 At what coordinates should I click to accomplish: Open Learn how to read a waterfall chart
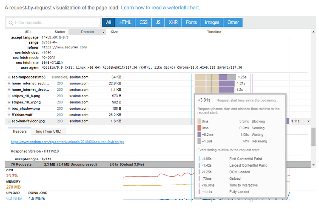pyautogui.click(x=159, y=8)
